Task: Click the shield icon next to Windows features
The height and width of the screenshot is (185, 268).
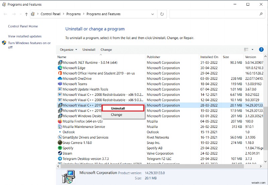Action: point(4,43)
